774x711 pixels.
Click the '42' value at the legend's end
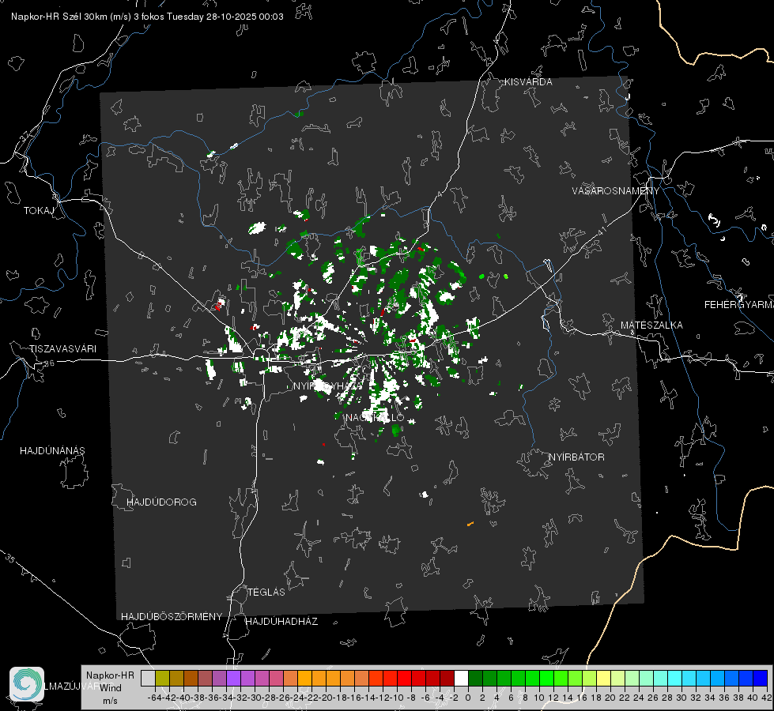click(767, 698)
